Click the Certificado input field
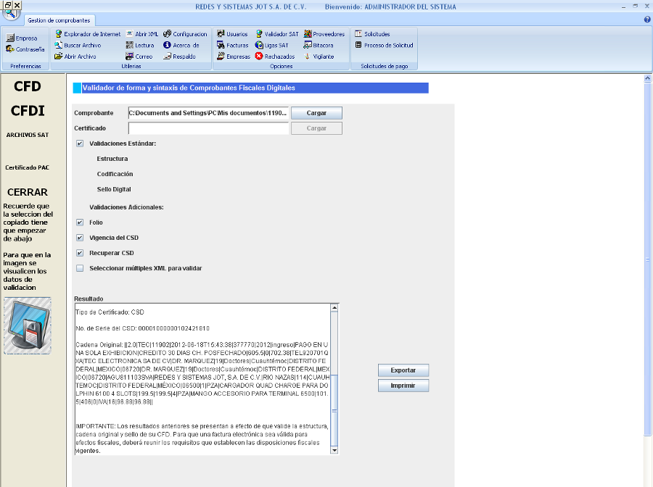 (208, 128)
